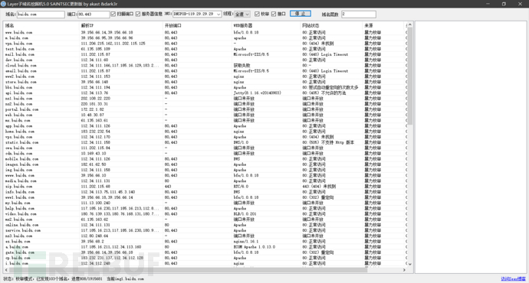The width and height of the screenshot is (529, 283).
Task: Select the mobile.baidu.com row
Action: (205, 159)
